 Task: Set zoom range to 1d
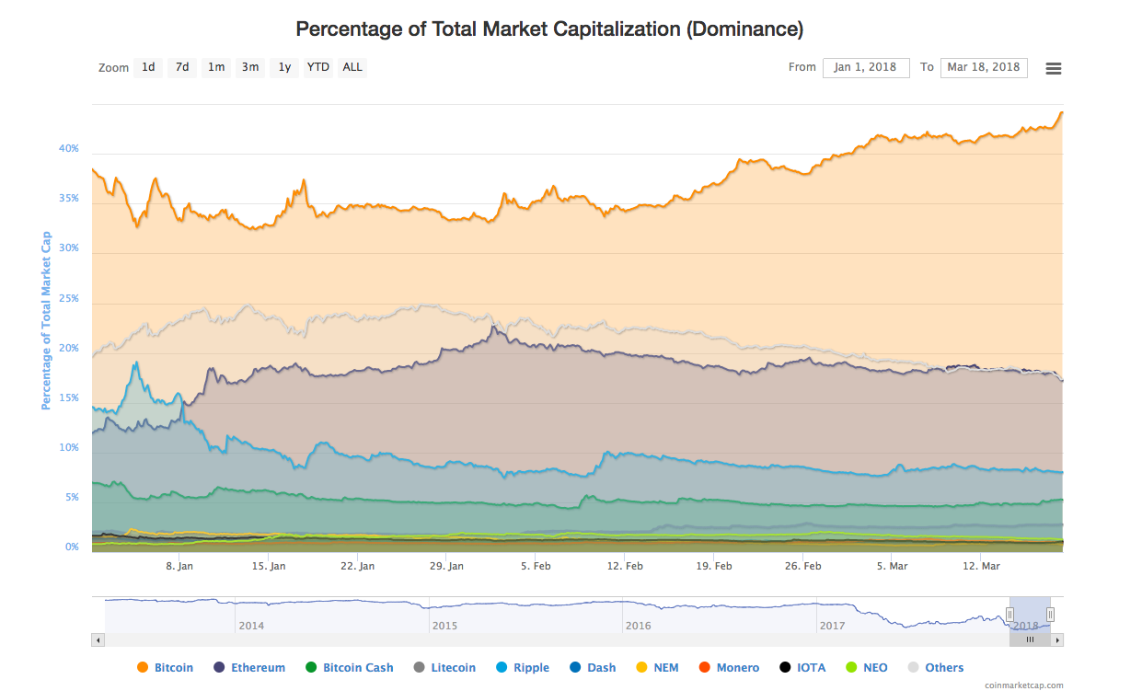(x=148, y=67)
